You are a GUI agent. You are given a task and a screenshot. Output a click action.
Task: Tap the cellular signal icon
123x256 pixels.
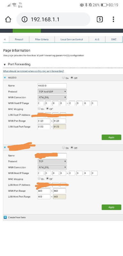[x=9, y=5]
